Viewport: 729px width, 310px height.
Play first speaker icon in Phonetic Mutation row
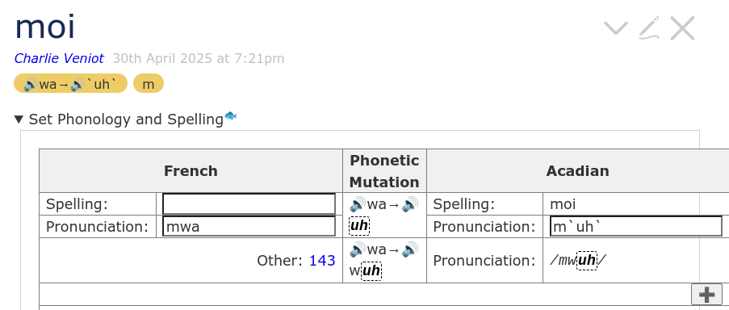pyautogui.click(x=357, y=204)
